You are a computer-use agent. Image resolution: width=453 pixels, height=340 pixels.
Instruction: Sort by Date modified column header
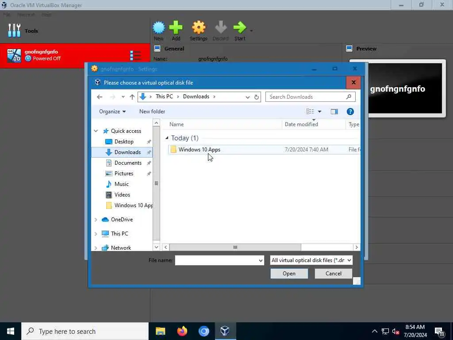point(301,124)
